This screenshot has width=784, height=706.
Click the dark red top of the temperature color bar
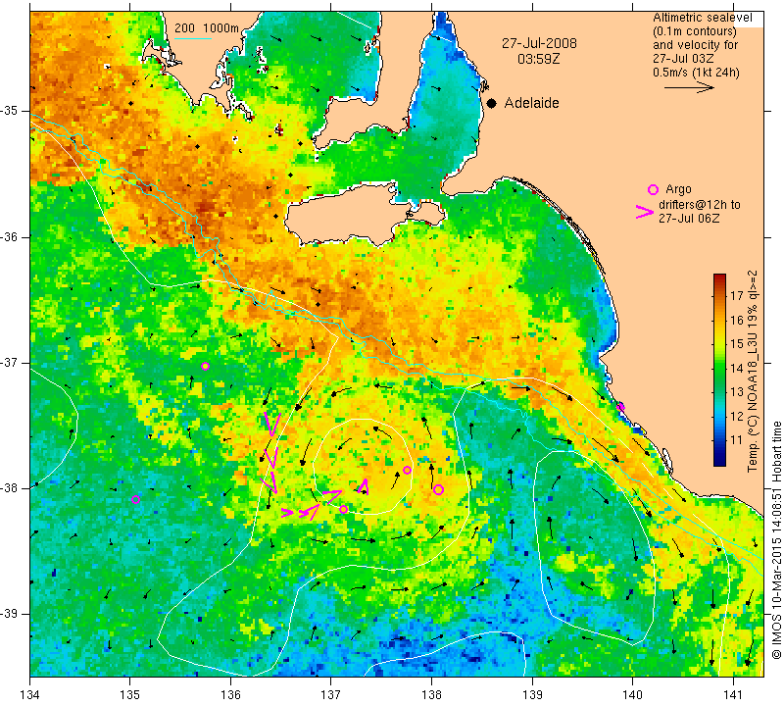coord(719,278)
